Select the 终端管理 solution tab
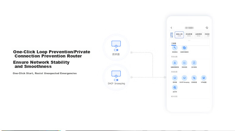 189,35
